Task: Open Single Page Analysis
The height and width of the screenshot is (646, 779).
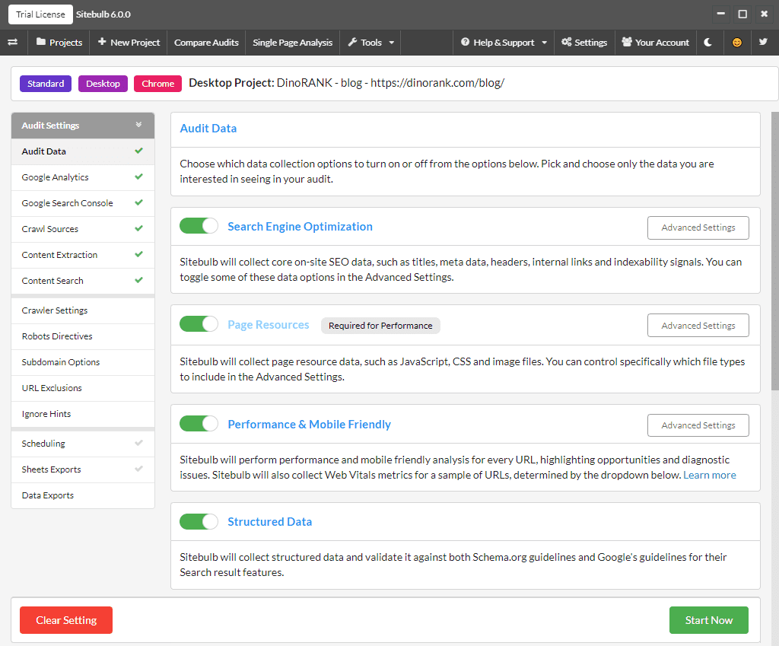Action: [x=293, y=43]
